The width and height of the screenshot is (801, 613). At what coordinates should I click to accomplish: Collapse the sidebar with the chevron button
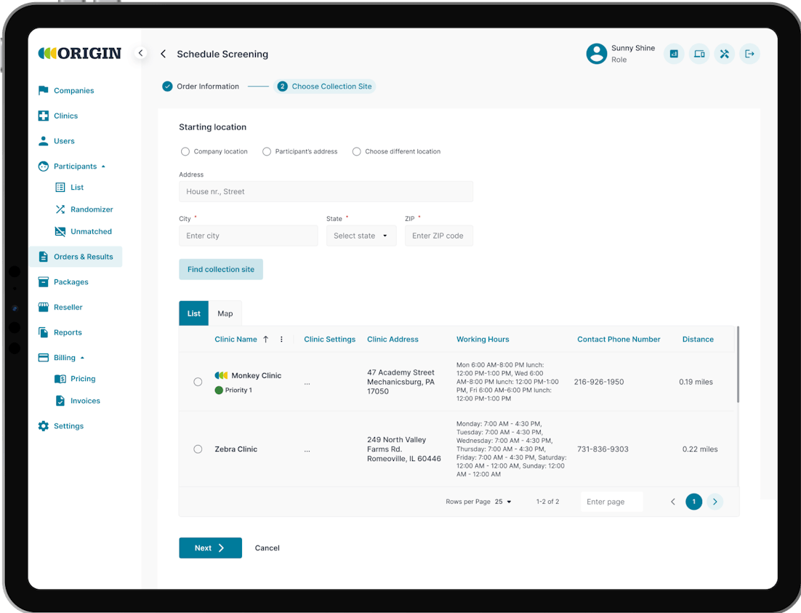[x=140, y=52]
